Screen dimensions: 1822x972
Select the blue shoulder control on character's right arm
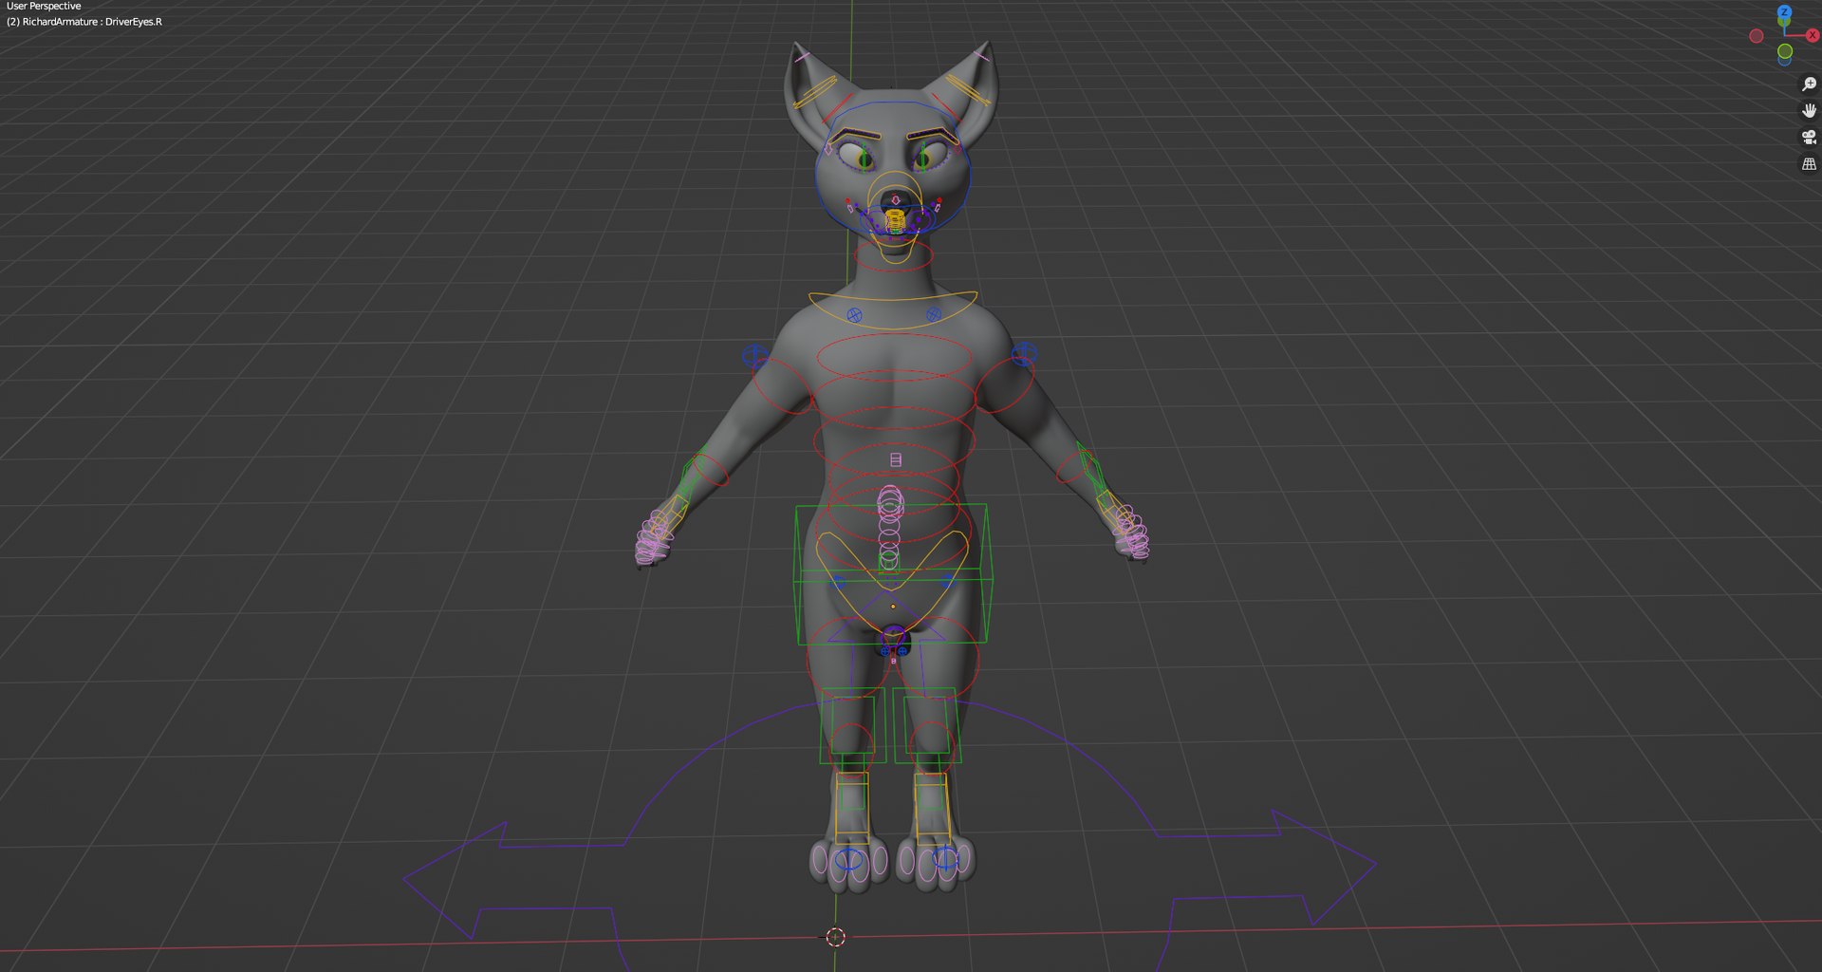point(754,357)
